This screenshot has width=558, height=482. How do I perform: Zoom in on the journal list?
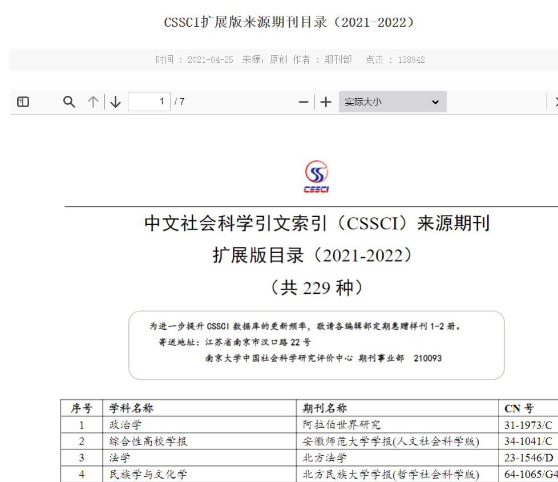pyautogui.click(x=325, y=102)
